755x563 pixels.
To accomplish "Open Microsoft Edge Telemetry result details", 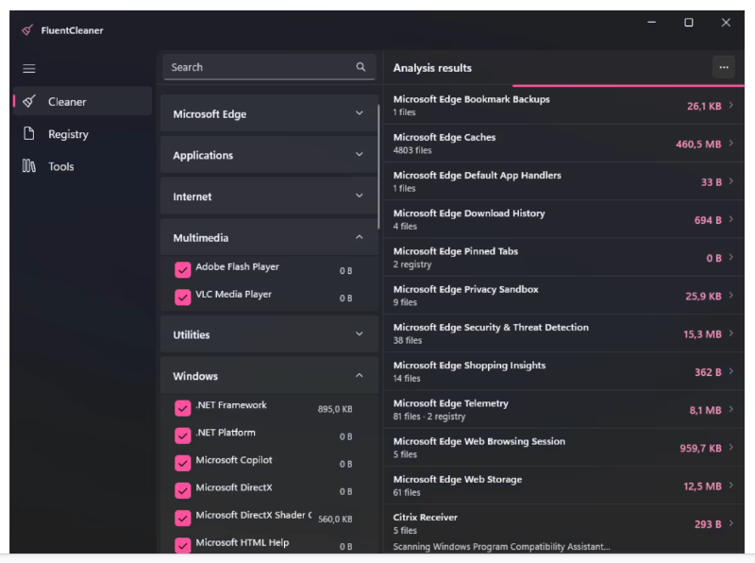I will (x=557, y=409).
